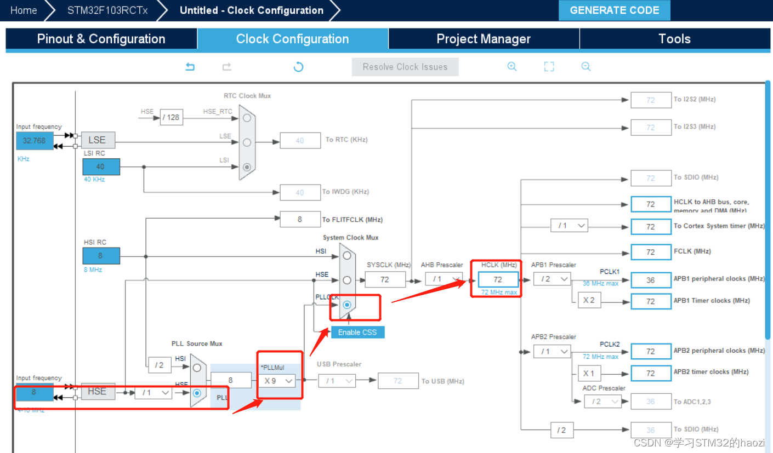Redo the clock configuration change
This screenshot has width=773, height=453.
[x=226, y=67]
